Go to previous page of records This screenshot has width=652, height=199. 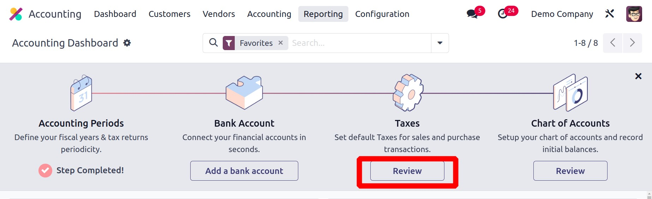[612, 43]
